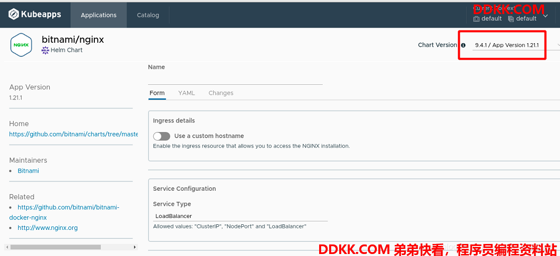
Task: Click the Allowed values hint text
Action: point(230,226)
